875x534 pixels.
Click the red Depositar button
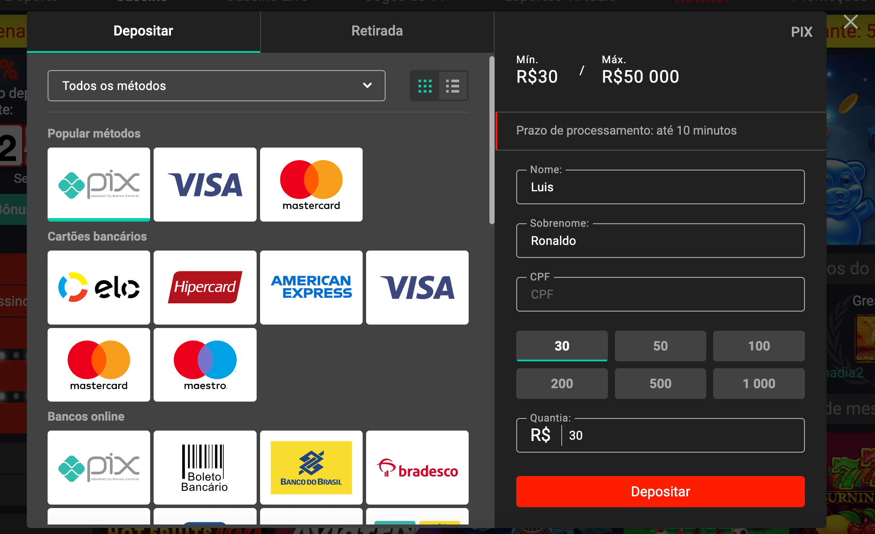click(x=660, y=492)
